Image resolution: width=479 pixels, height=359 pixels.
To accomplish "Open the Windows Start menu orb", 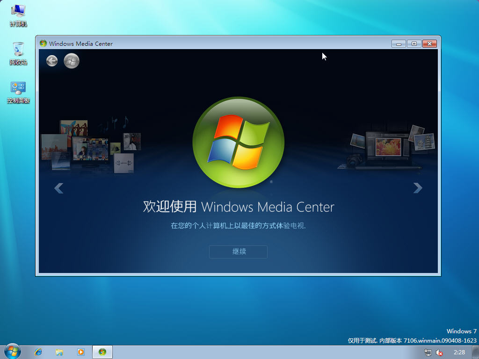I will [13, 352].
